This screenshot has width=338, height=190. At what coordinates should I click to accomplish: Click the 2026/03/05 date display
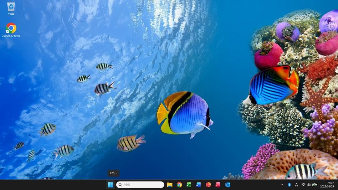point(327,186)
